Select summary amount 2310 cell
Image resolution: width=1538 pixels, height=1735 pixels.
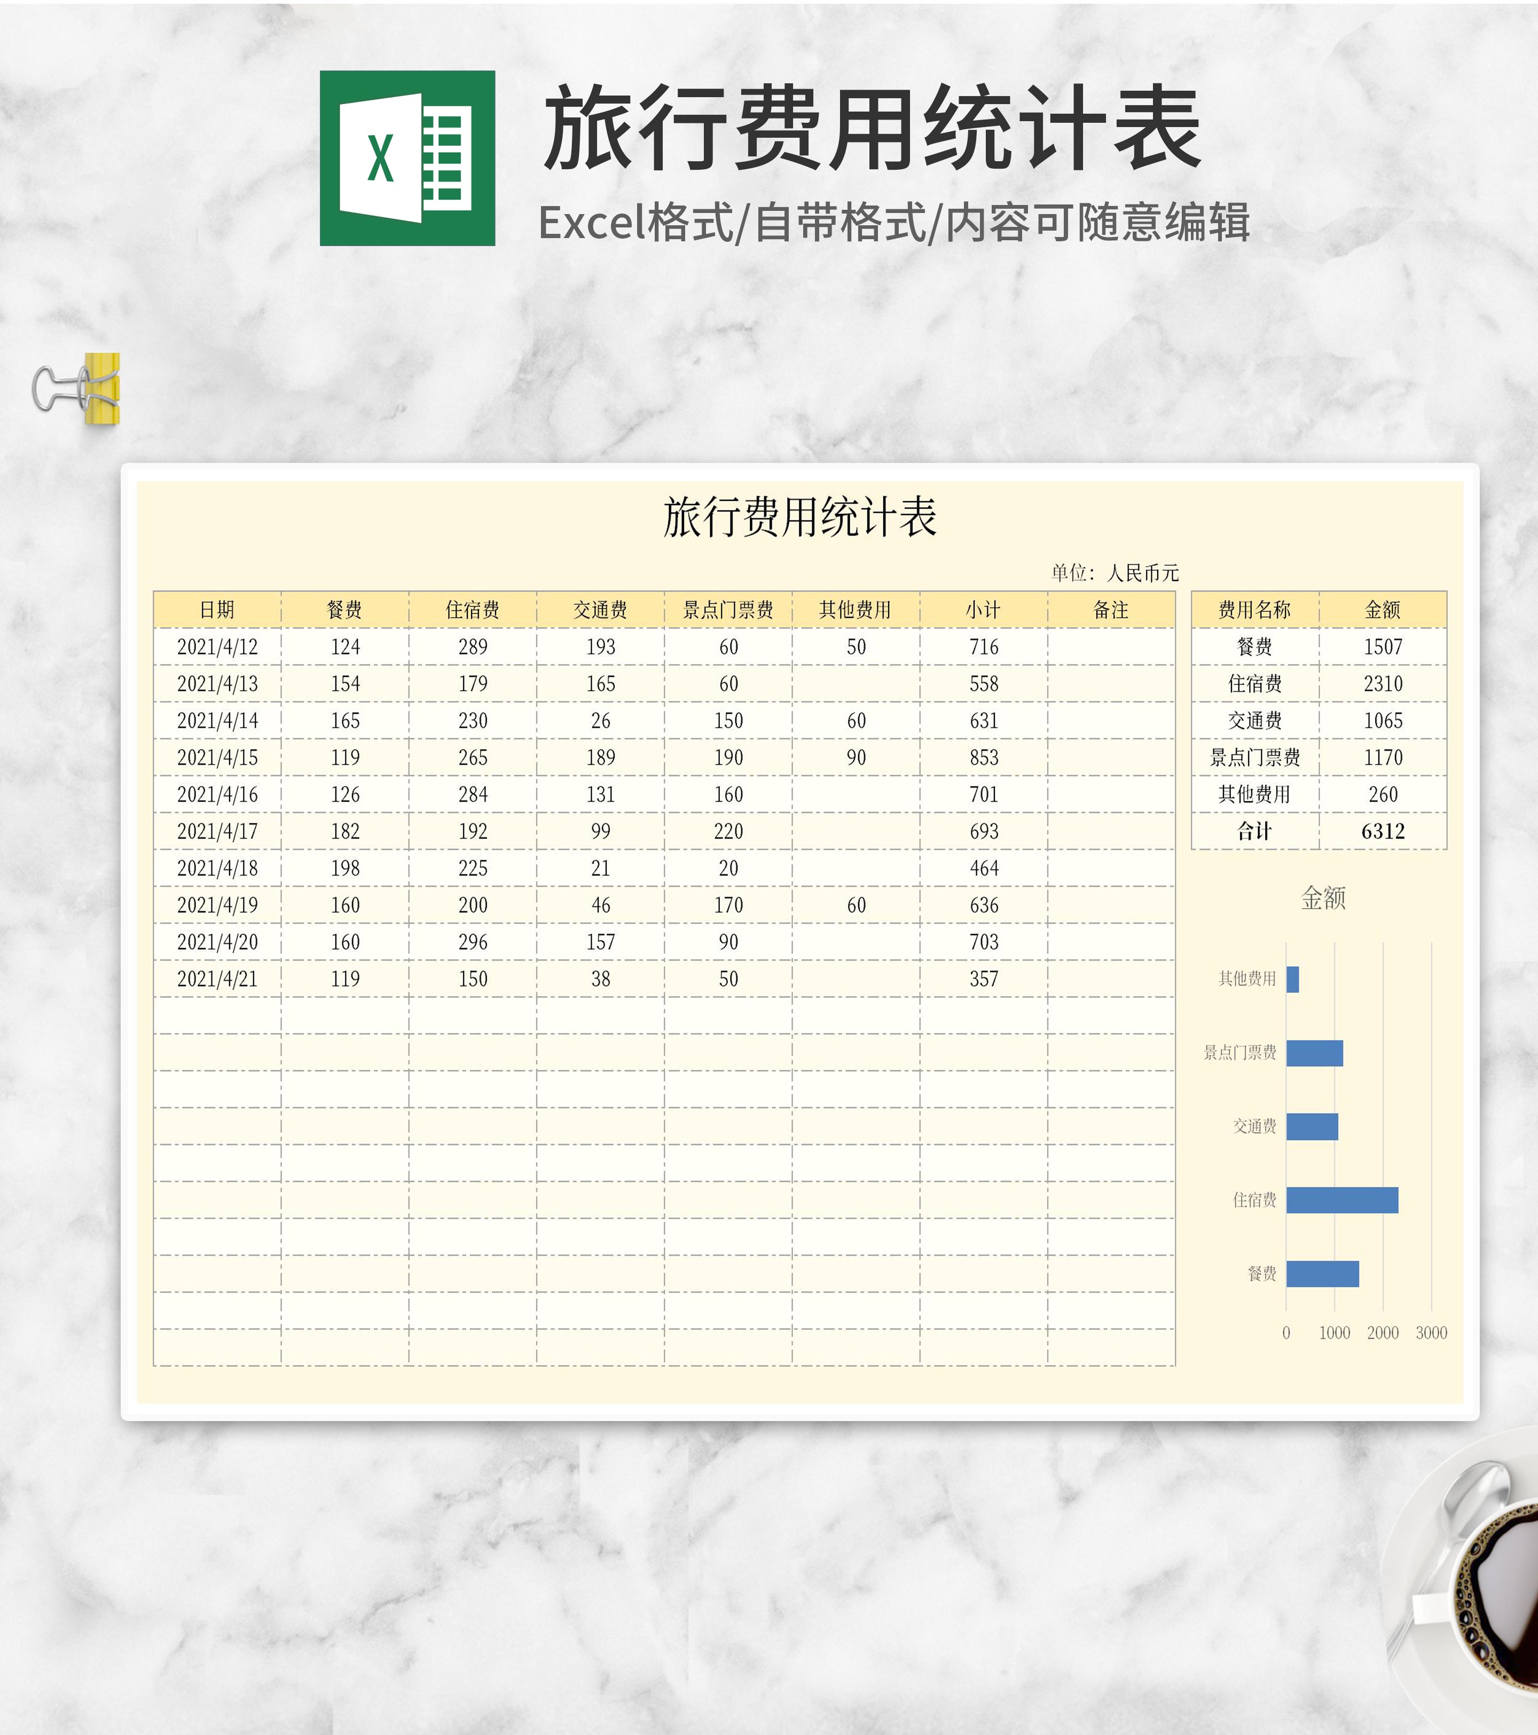click(x=1383, y=683)
